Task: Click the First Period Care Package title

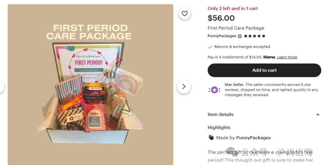Action: tap(236, 28)
